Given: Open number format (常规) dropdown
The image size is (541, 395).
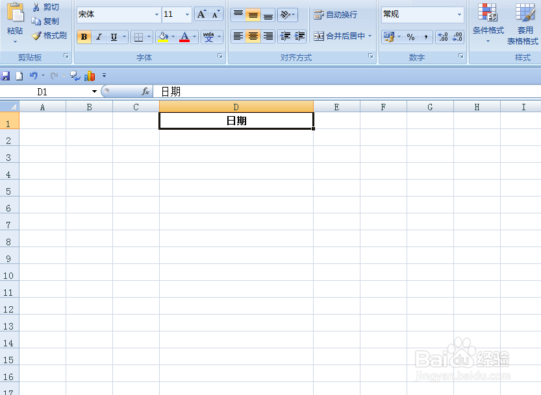Looking at the screenshot, I should click(x=459, y=14).
